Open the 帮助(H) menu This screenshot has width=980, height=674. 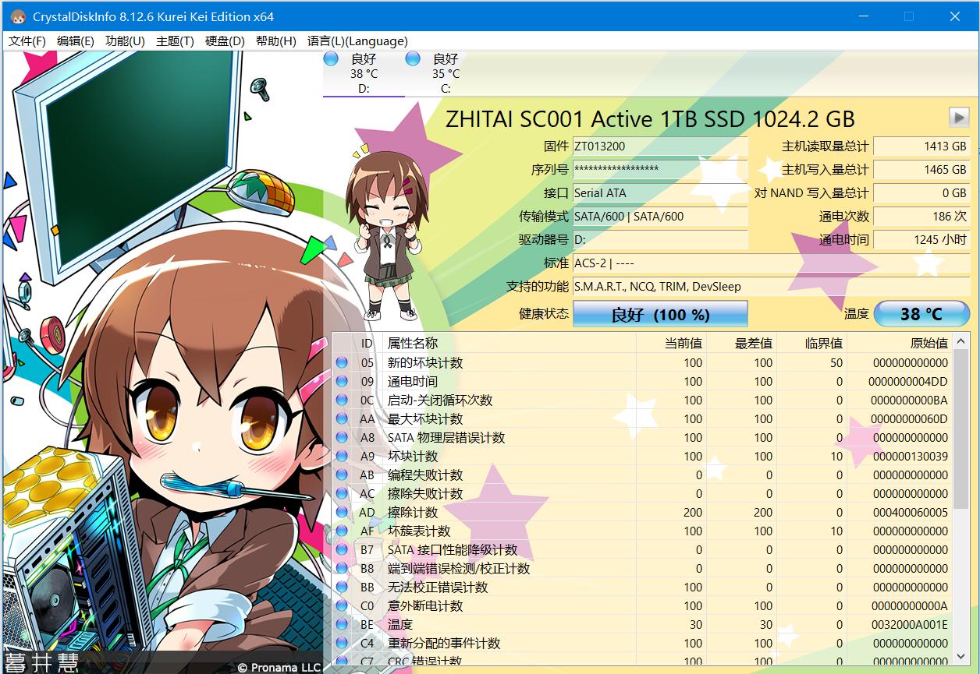pos(275,41)
